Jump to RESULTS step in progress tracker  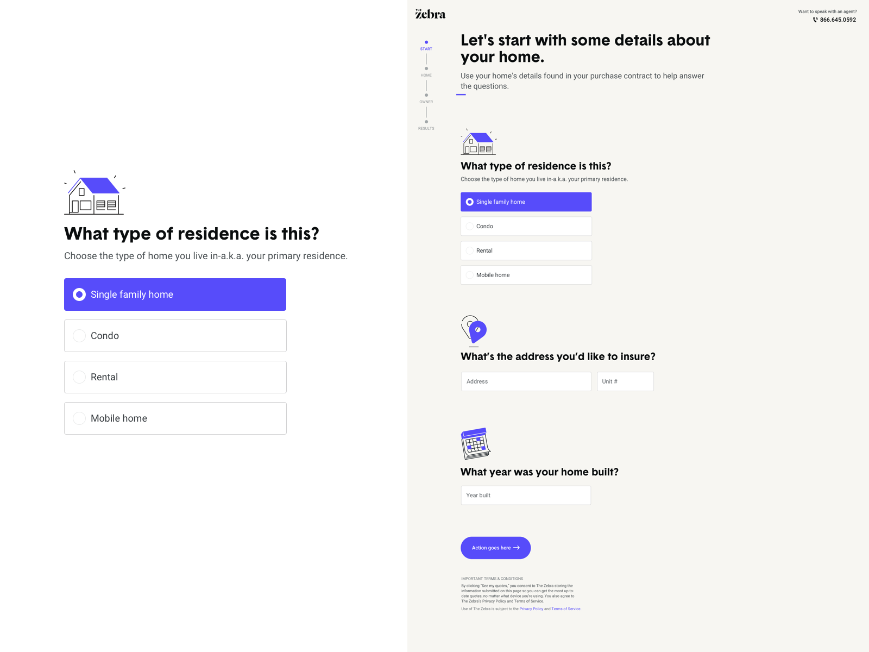tap(426, 125)
